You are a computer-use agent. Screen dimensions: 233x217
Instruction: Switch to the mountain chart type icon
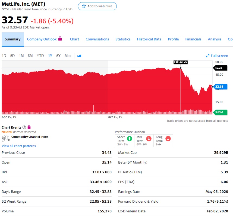pyautogui.click(x=79, y=56)
